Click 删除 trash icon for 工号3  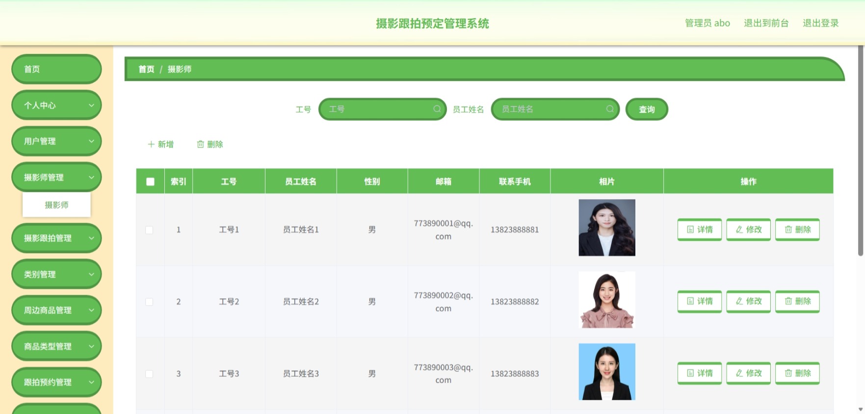788,373
